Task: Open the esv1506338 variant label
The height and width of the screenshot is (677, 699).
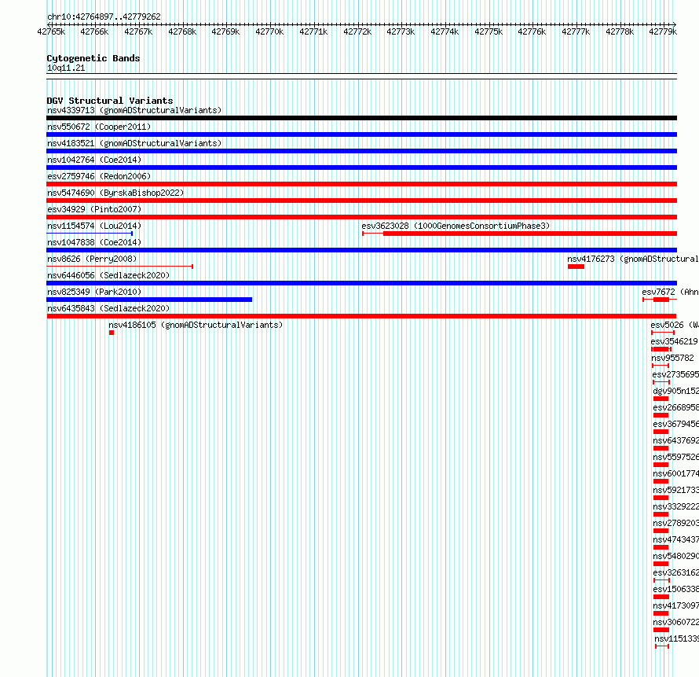Action: [675, 589]
